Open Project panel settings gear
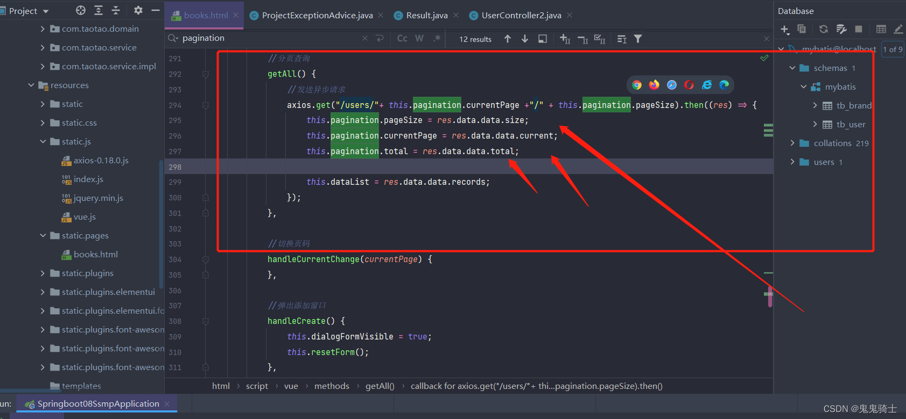Image resolution: width=906 pixels, height=419 pixels. click(138, 10)
